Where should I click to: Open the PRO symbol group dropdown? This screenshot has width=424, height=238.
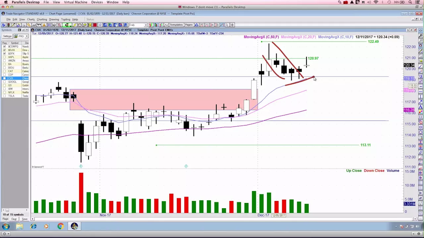[x=26, y=36]
